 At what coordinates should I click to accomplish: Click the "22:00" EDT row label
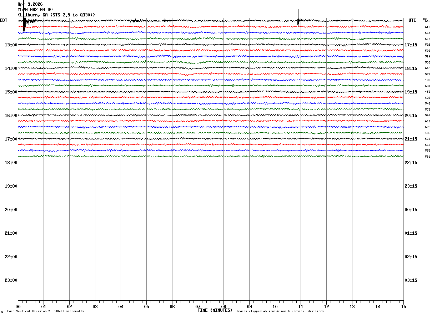(11, 257)
